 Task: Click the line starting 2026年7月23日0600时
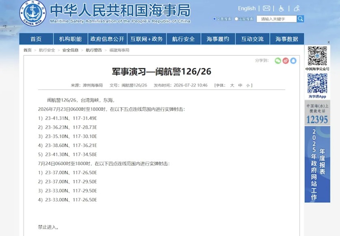tap(111, 109)
